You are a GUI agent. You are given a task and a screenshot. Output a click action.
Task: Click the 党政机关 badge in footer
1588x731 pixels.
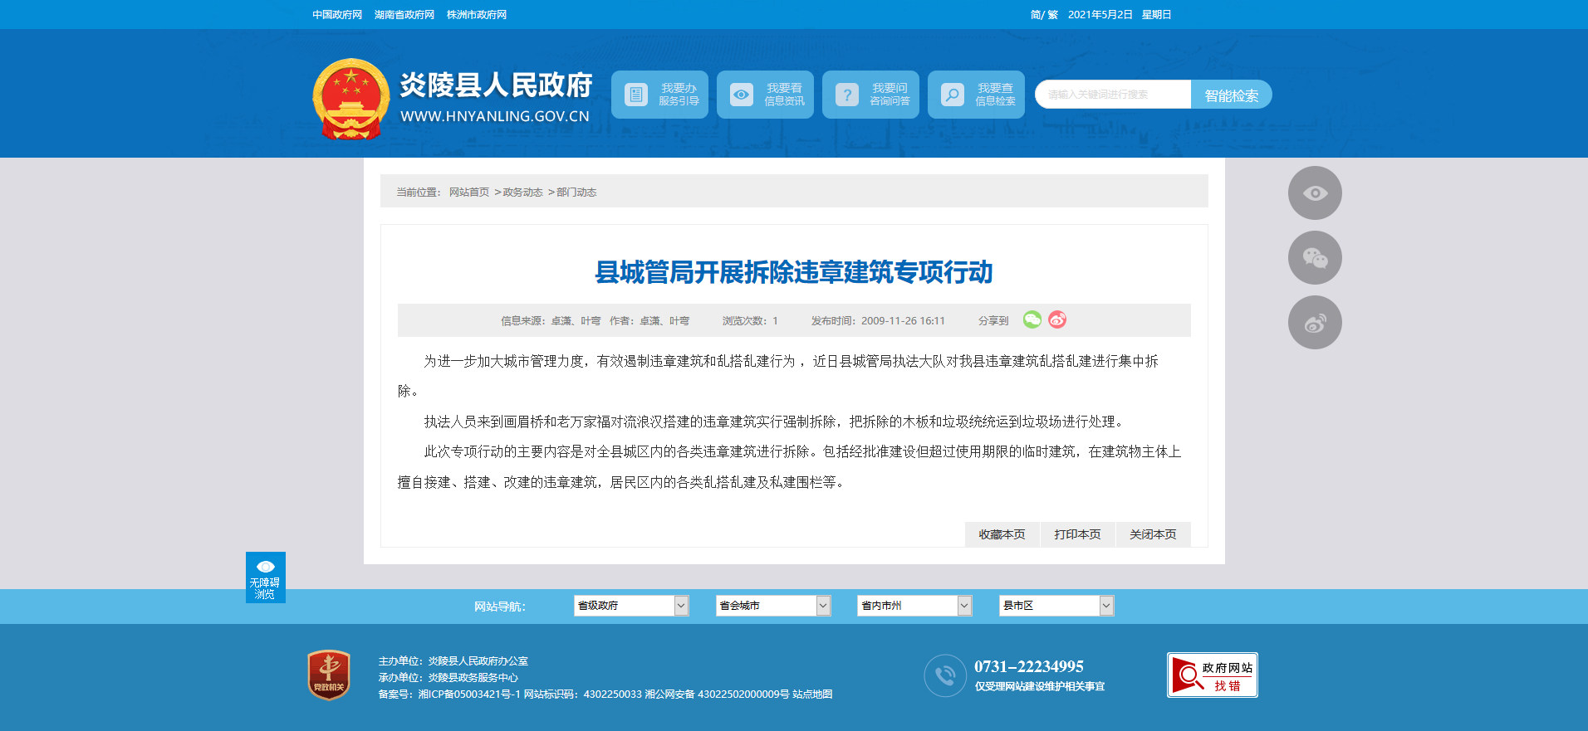pos(329,675)
